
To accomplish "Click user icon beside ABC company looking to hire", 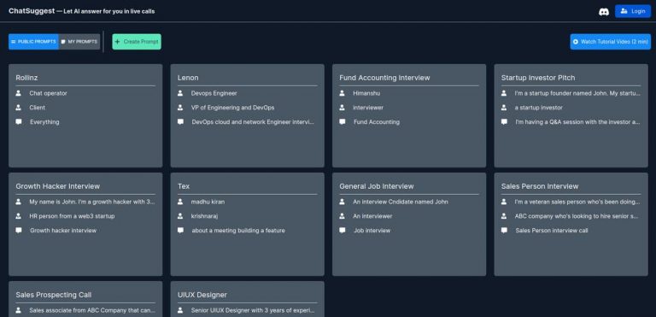I will click(x=504, y=216).
